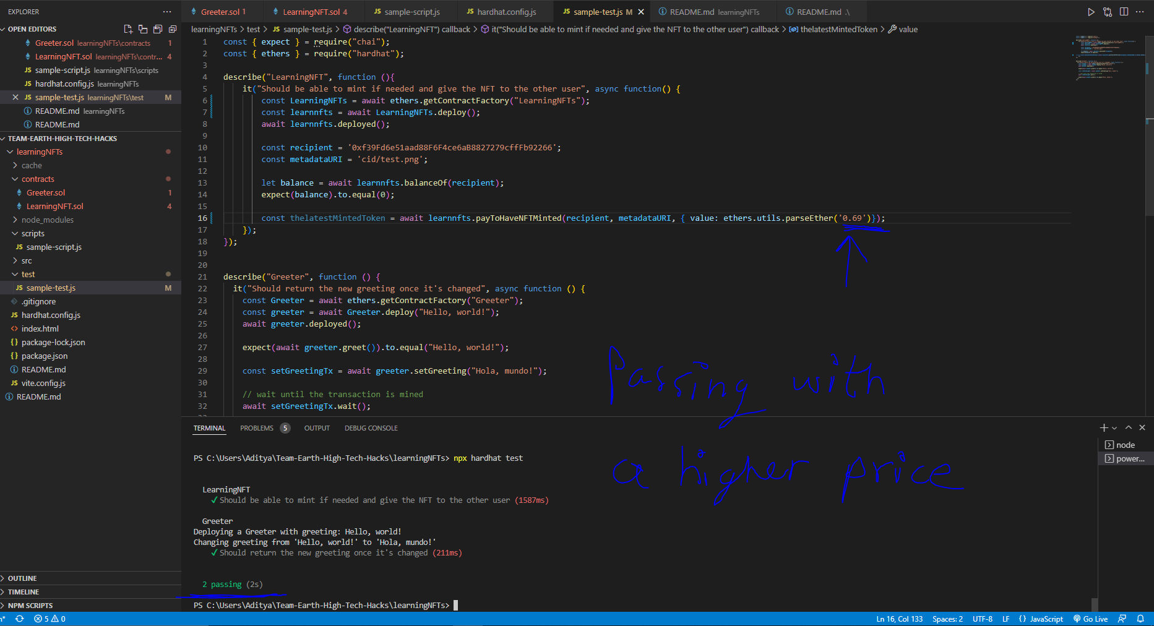Click Spaces: 2 indentation setting
Viewport: 1154px width, 626px height.
pos(947,619)
